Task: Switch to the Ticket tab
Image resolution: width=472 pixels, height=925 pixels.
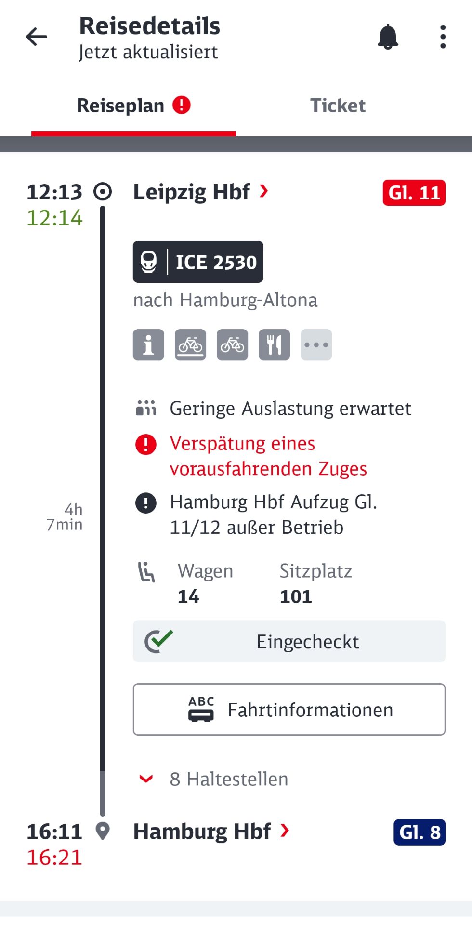Action: 338,106
